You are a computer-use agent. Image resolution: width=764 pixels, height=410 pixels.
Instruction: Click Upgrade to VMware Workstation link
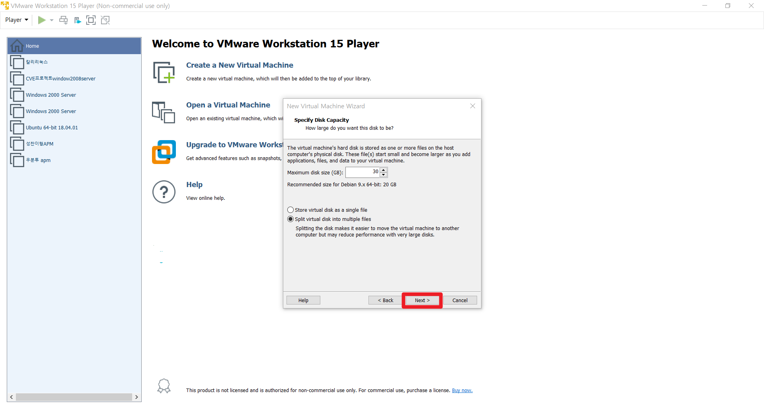tap(234, 145)
